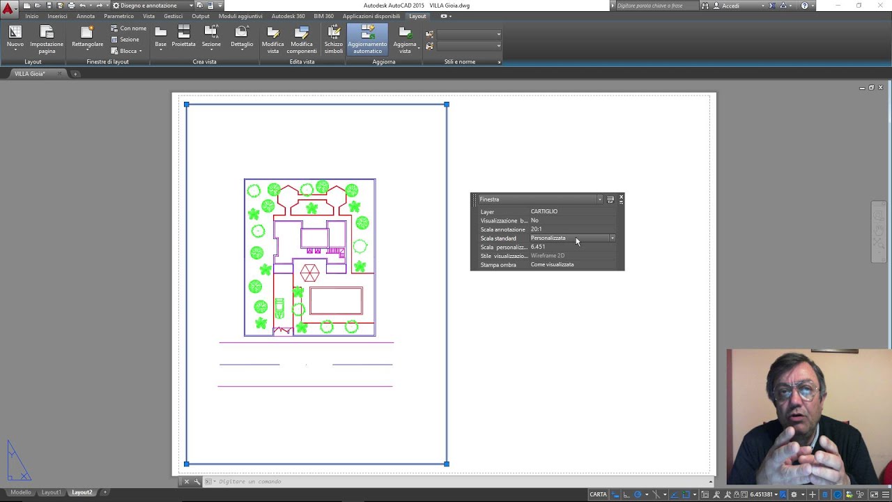Toggle CARTA space in status bar
892x502 pixels.
pos(598,494)
